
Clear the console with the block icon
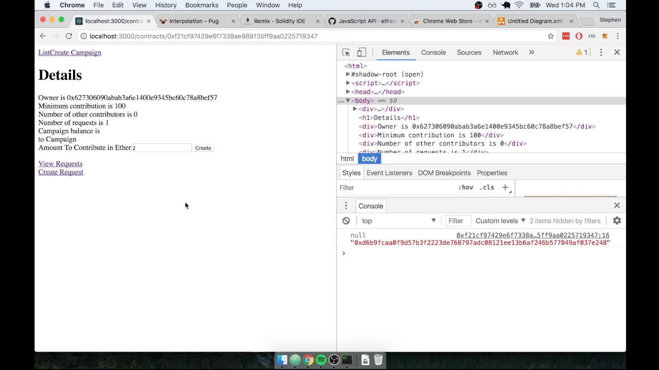click(346, 221)
